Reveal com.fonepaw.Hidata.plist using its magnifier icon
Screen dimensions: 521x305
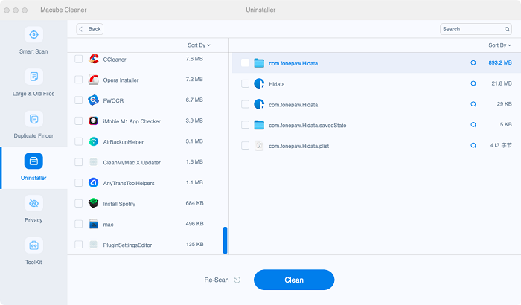point(473,146)
